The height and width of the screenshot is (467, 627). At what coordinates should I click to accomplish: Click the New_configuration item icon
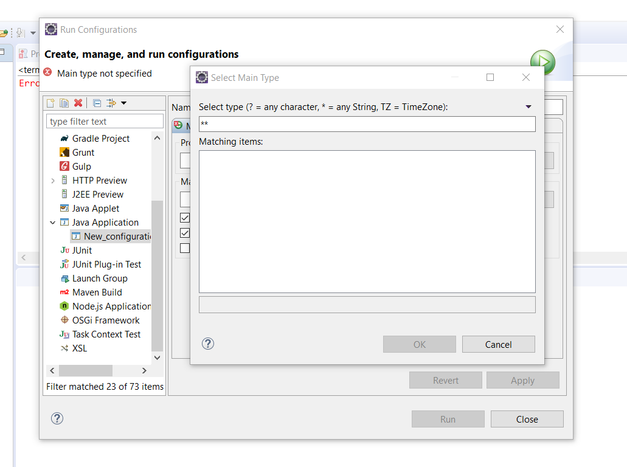[x=76, y=237]
